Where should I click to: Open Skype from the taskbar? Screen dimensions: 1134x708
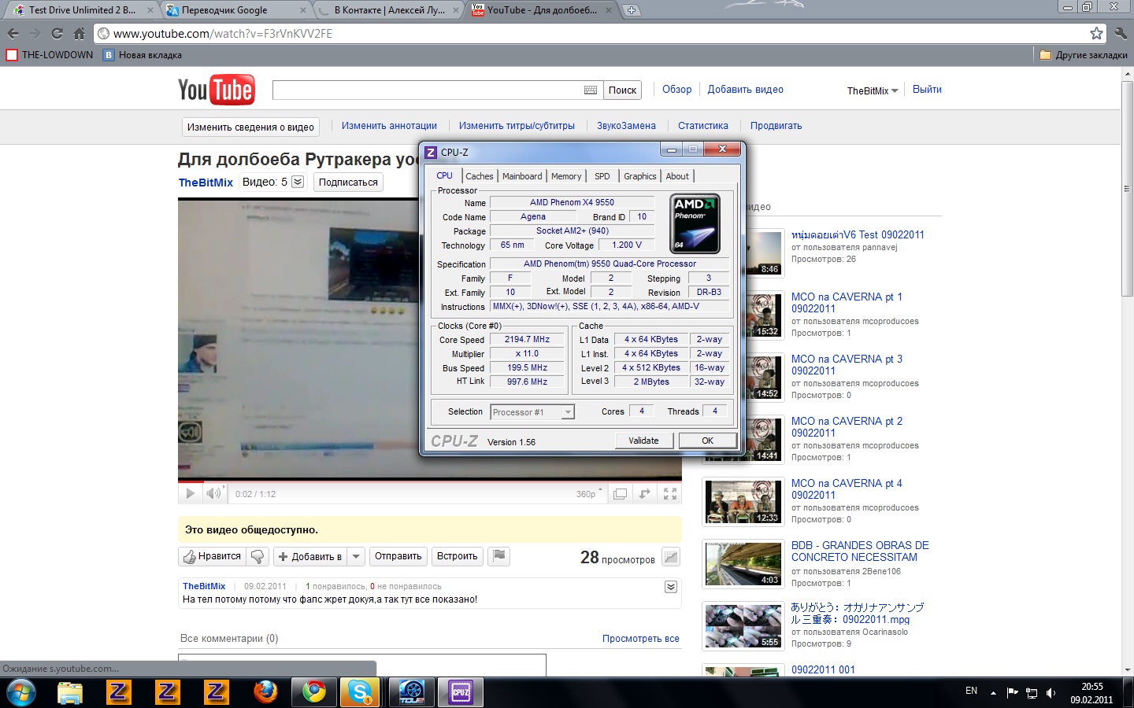pyautogui.click(x=361, y=693)
